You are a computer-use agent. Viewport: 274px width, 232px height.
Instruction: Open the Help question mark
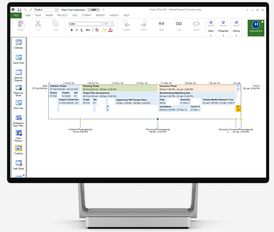click(247, 10)
